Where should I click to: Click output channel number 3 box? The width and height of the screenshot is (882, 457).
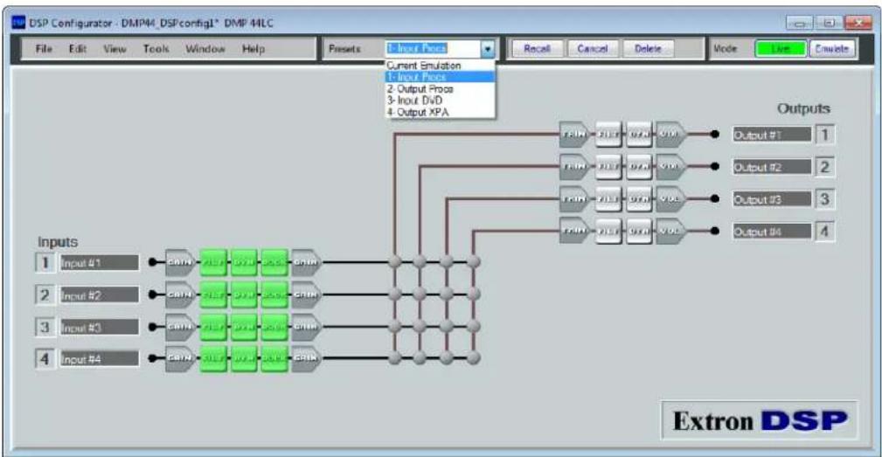pos(824,199)
